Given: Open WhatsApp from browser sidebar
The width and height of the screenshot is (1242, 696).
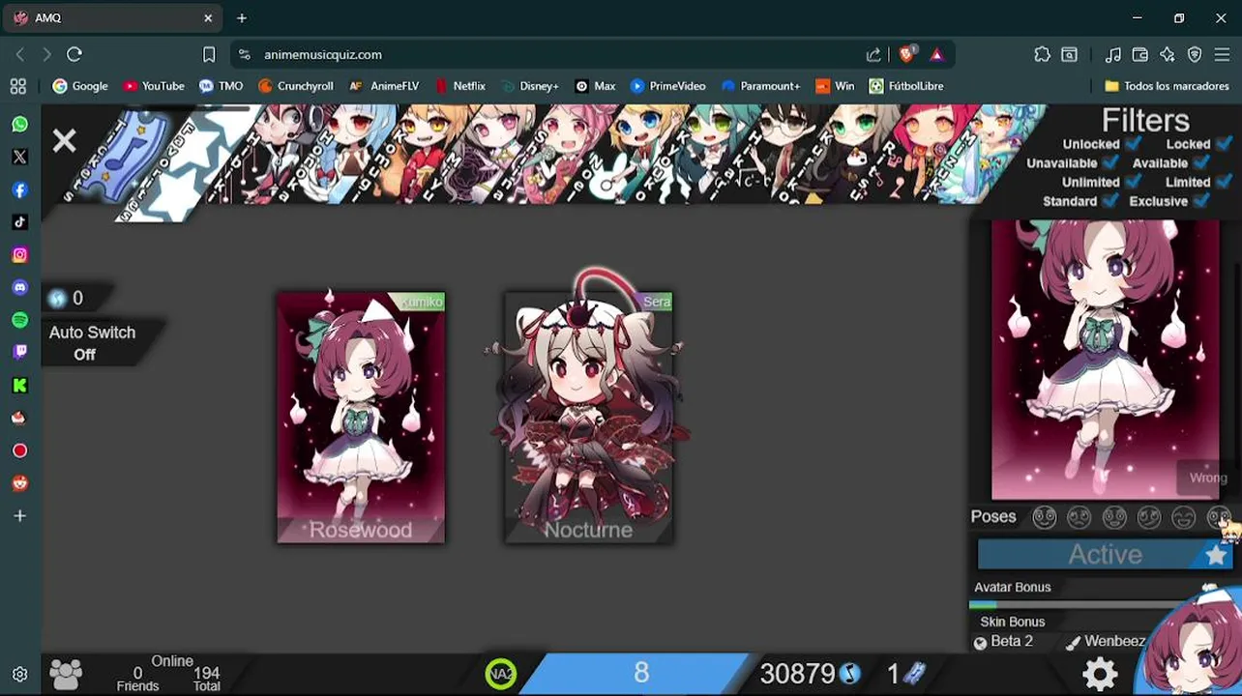Looking at the screenshot, I should (x=19, y=125).
